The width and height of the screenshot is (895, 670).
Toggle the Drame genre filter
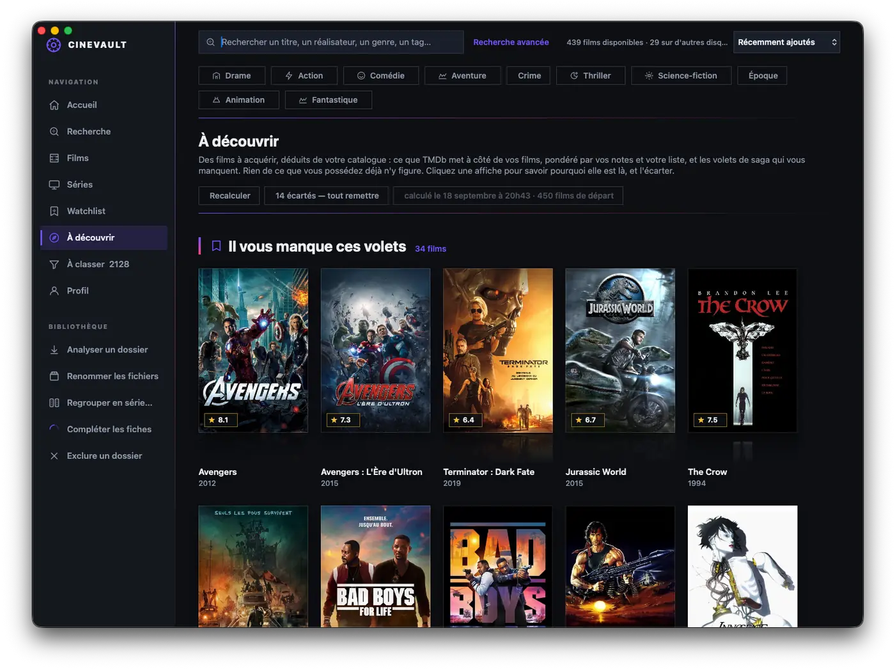tap(231, 75)
